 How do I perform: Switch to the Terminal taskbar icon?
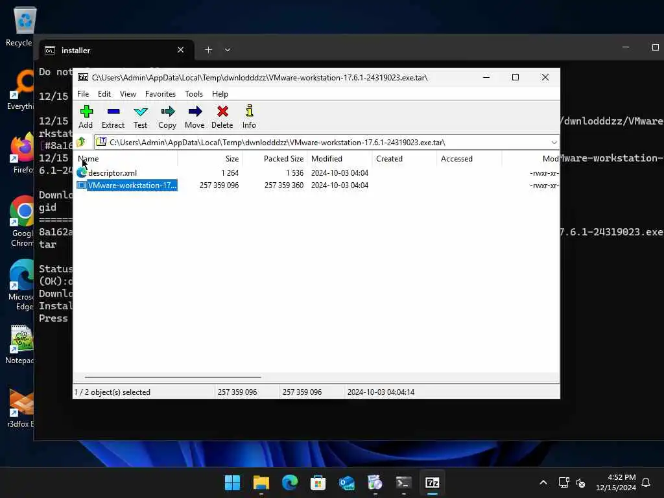[403, 482]
